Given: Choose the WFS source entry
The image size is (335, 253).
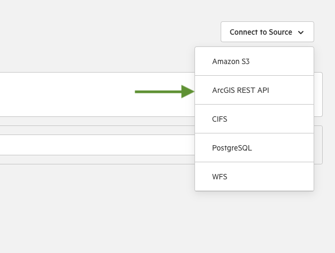Looking at the screenshot, I should tap(254, 177).
